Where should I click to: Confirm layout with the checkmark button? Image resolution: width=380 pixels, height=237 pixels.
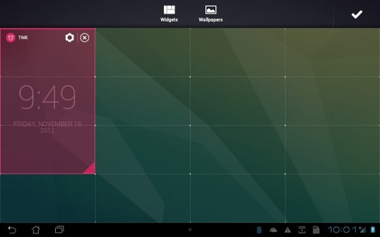click(x=357, y=15)
